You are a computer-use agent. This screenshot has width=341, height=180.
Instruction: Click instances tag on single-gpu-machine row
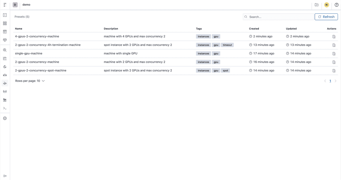tap(203, 53)
